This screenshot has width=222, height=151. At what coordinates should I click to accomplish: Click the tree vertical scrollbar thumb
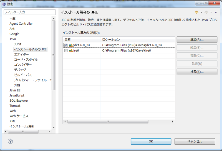[x=54, y=55]
